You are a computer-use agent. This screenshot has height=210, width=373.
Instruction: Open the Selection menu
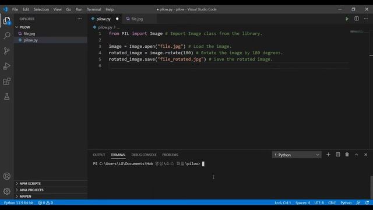[x=41, y=9]
